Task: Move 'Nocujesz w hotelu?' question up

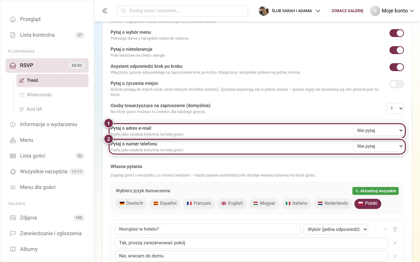Action: [375, 229]
